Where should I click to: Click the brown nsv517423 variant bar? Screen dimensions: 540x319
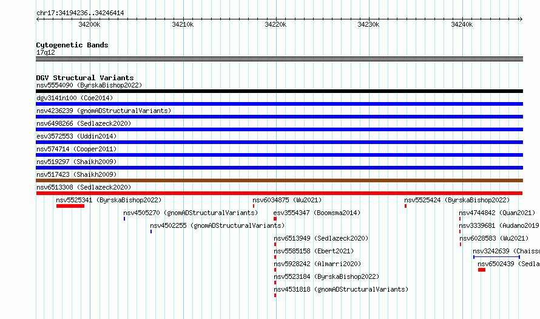click(x=279, y=180)
